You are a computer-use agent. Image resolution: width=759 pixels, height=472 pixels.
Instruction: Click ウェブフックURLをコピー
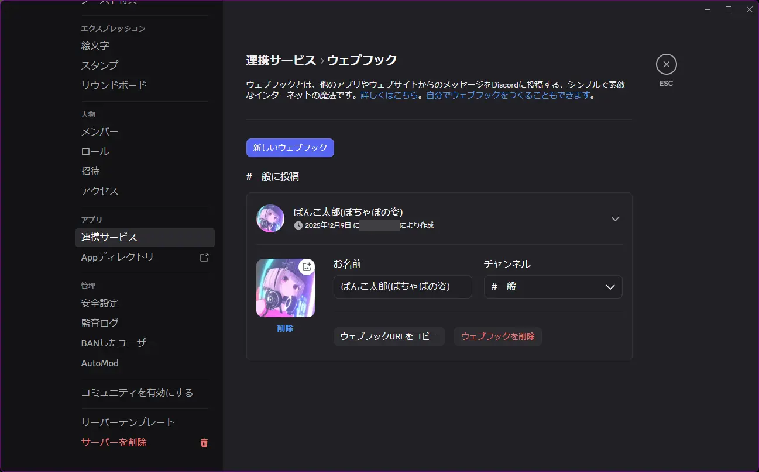tap(389, 336)
